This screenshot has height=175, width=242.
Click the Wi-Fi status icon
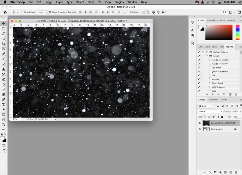pyautogui.click(x=213, y=2)
